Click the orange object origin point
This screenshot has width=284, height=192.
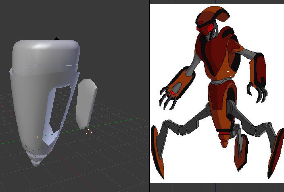tap(38, 137)
